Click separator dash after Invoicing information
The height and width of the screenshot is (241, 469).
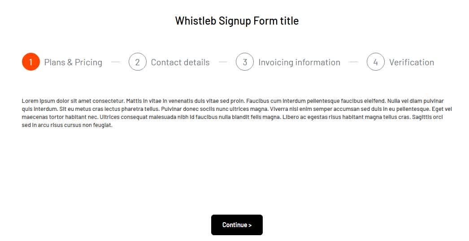[353, 62]
